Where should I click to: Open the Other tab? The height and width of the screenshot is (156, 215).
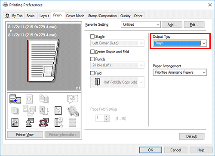coord(138,16)
